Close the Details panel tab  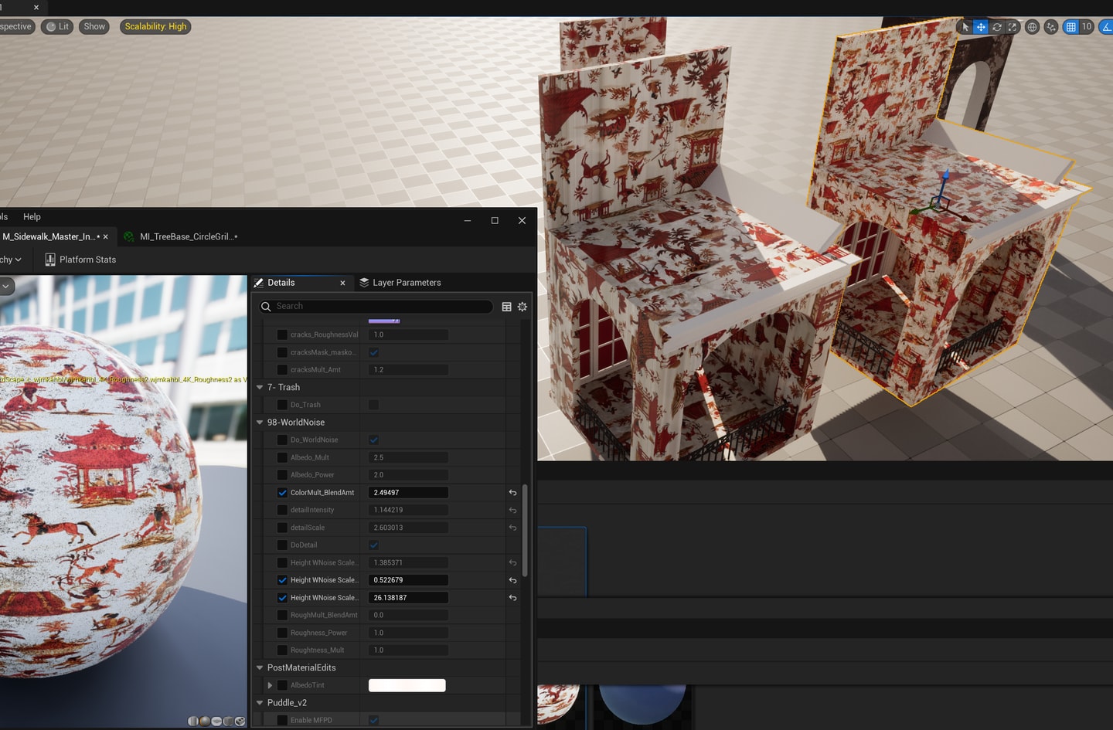342,284
